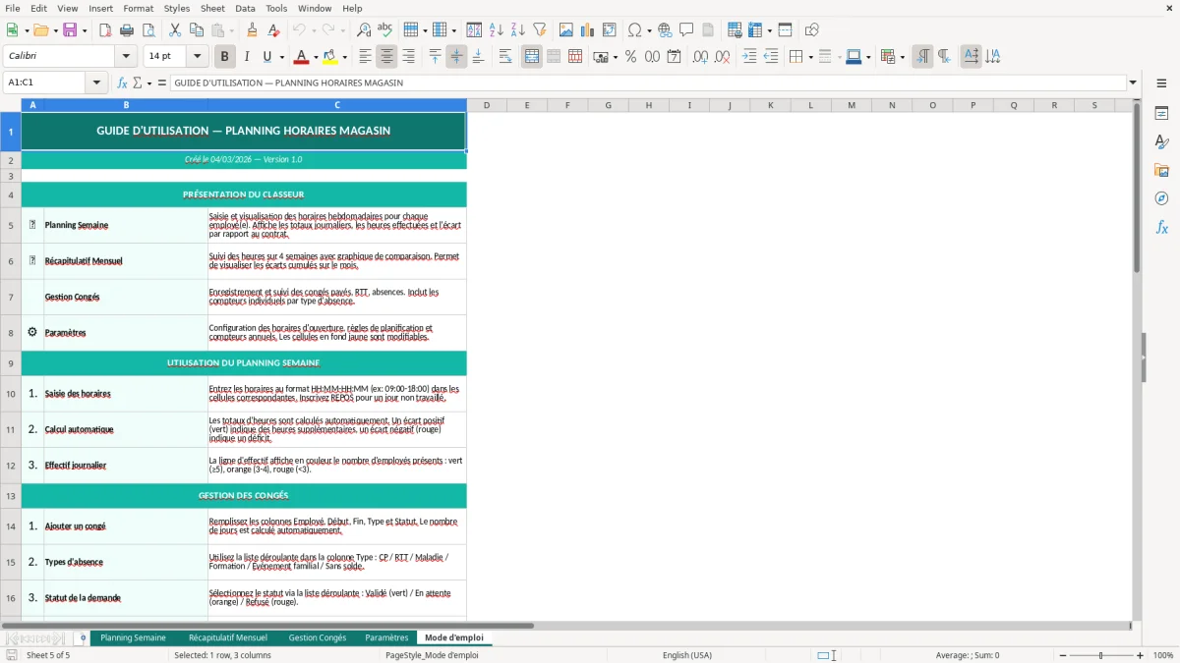Click English (USA) language in status bar
Screen dimensions: 1180x663
[686, 655]
